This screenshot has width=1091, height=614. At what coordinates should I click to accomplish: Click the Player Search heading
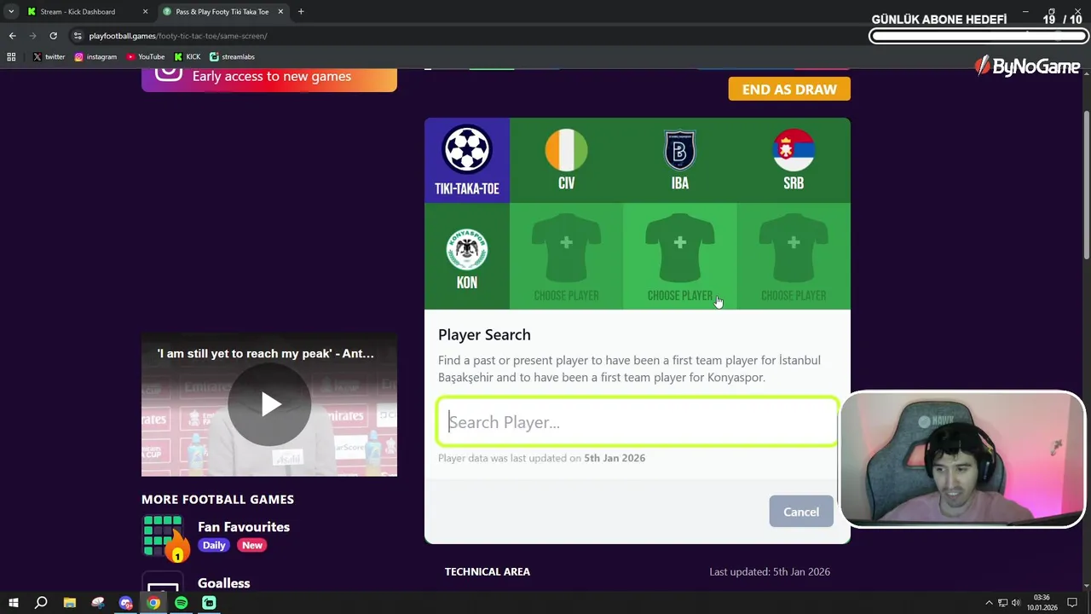(x=484, y=335)
